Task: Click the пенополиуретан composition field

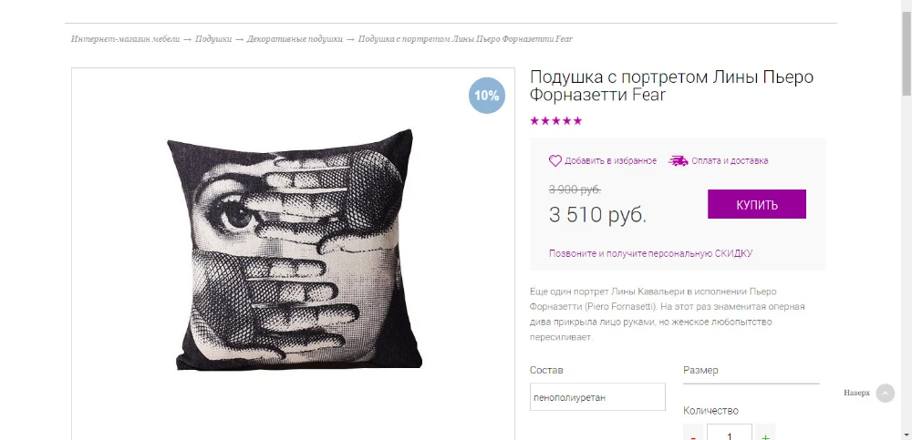Action: [x=597, y=397]
